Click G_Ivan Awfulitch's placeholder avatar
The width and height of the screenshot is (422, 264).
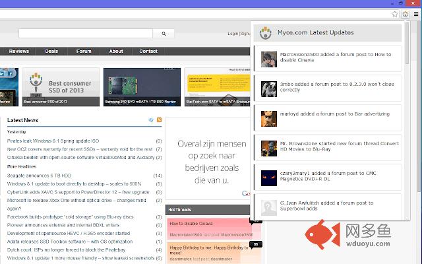pyautogui.click(x=269, y=208)
